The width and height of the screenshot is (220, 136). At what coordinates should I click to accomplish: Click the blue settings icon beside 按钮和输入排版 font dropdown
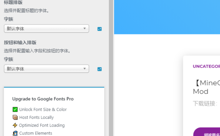pos(100,69)
